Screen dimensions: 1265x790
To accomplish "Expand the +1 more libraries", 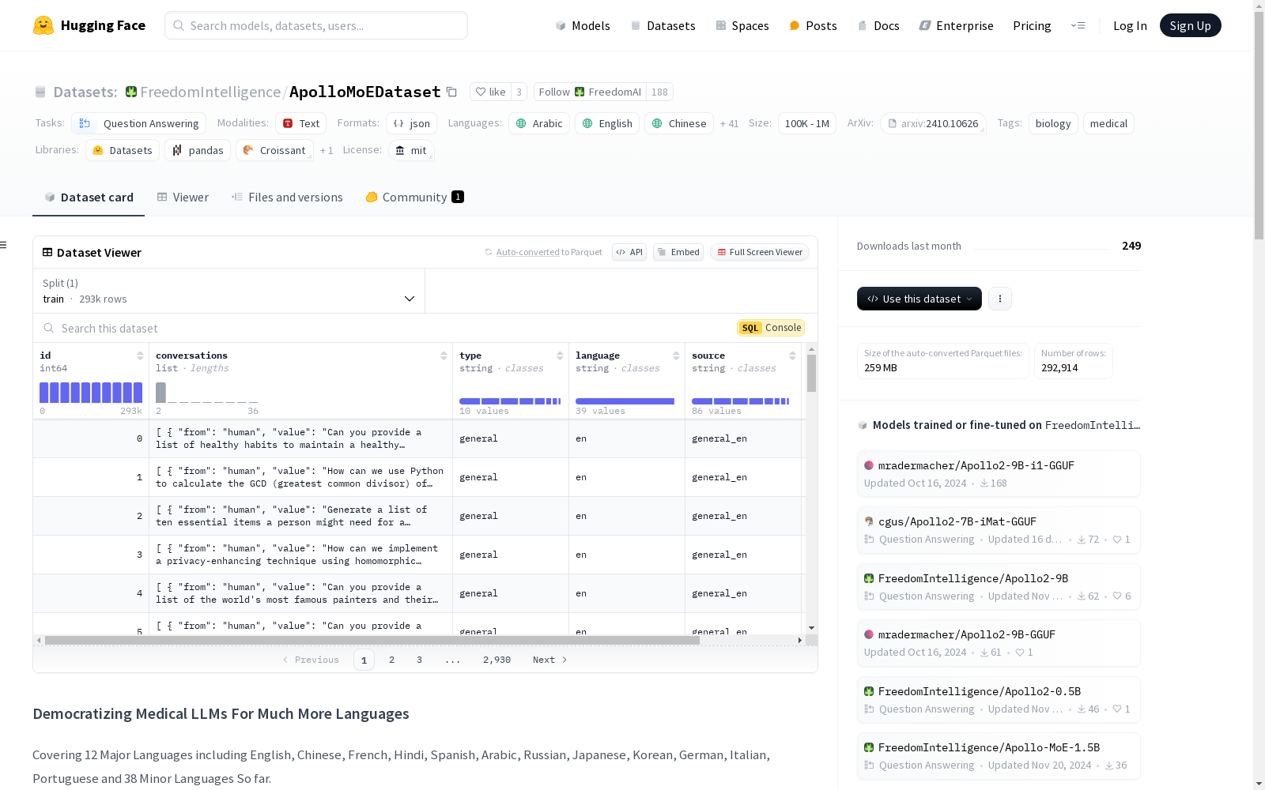I will [327, 150].
